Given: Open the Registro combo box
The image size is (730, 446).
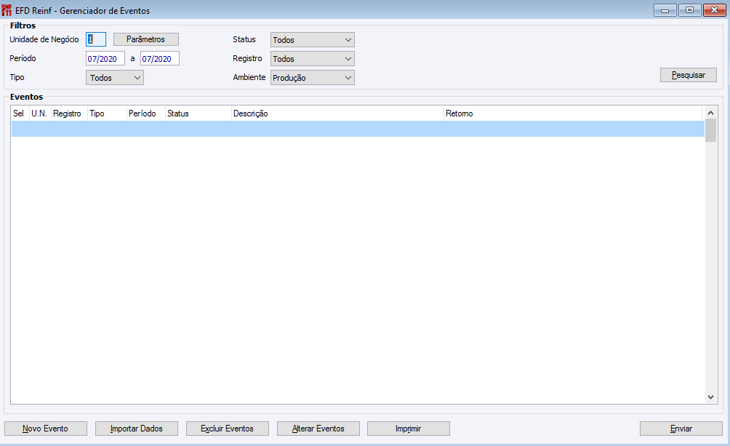Looking at the screenshot, I should click(x=313, y=59).
